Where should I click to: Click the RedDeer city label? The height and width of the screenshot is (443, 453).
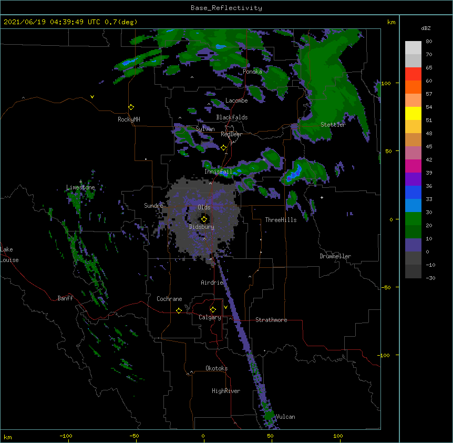(x=231, y=134)
